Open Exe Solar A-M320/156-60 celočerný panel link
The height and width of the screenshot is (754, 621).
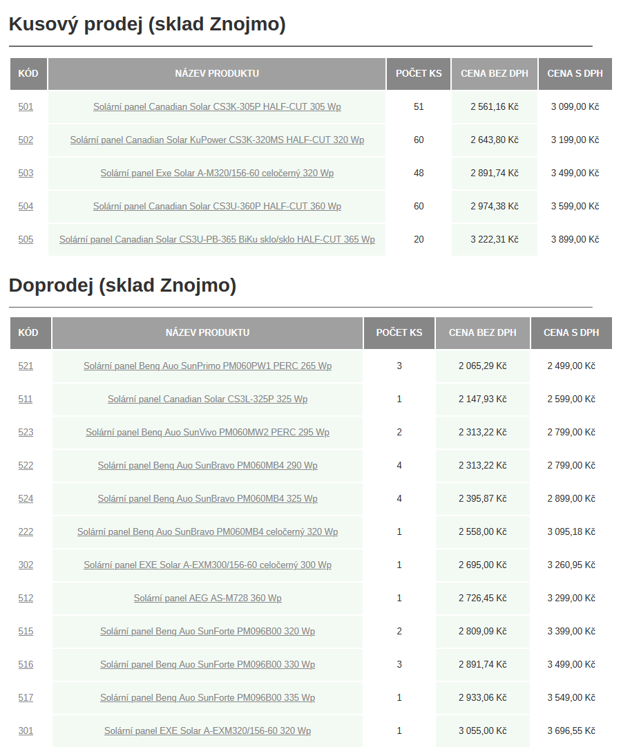tap(217, 173)
